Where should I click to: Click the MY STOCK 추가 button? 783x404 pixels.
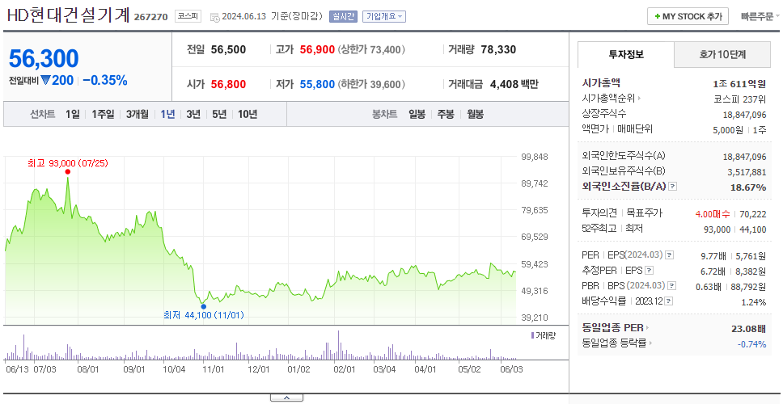(688, 16)
